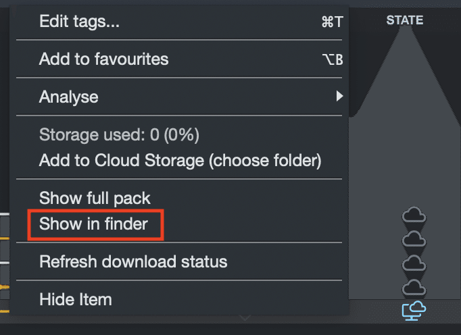461x335 pixels.
Task: Click the blue computer-and-cloud status icon
Action: point(414,310)
